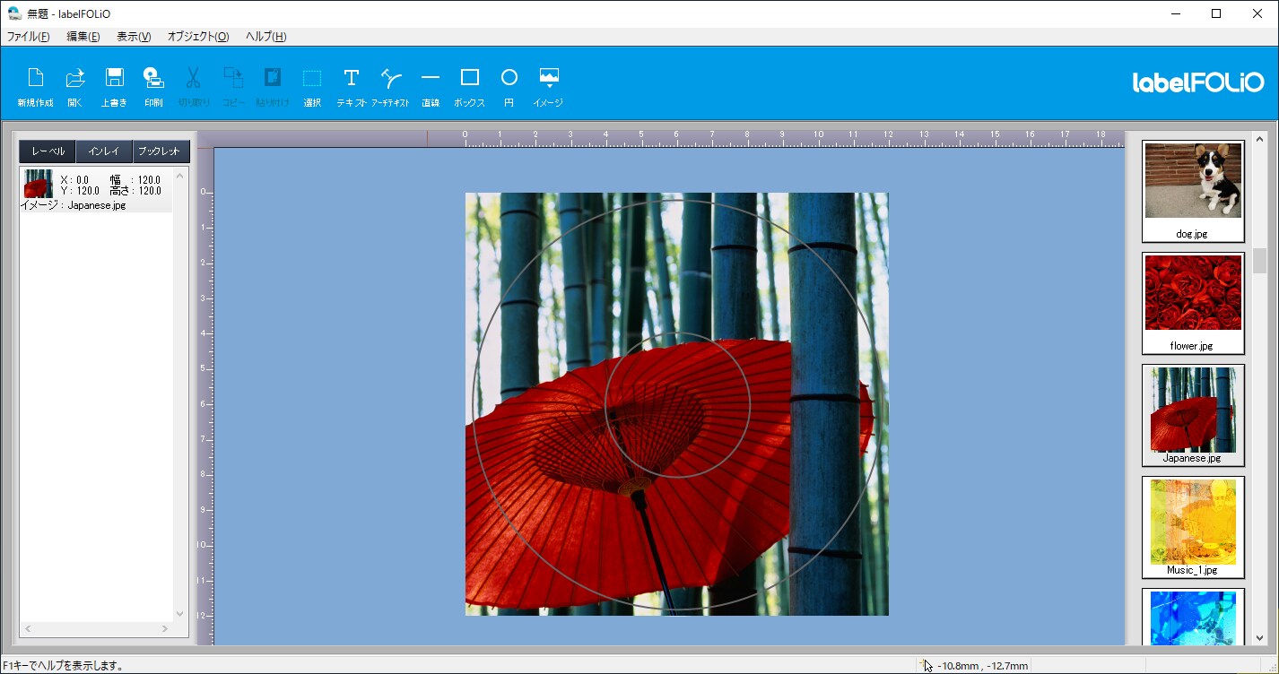Select the dog.jpg thumbnail
This screenshot has width=1279, height=674.
coord(1193,191)
